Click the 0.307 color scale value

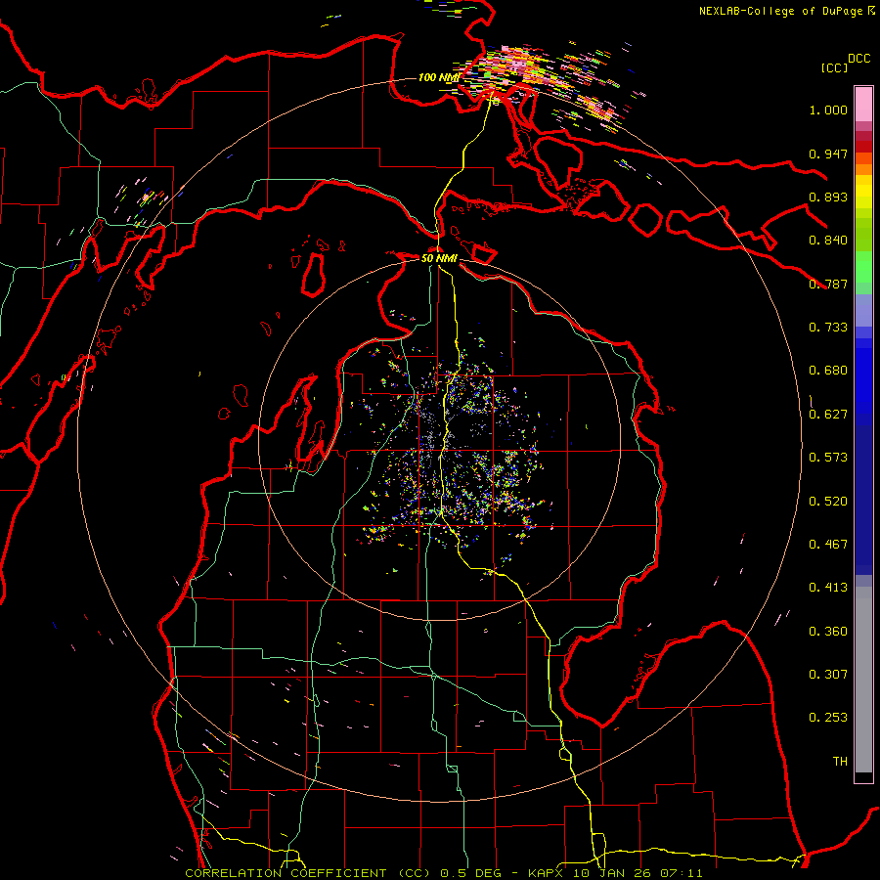[828, 675]
